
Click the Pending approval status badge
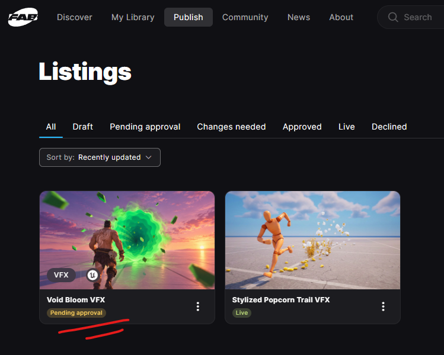coord(76,313)
